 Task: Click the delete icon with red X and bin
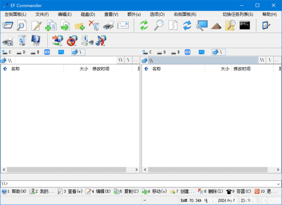tap(94, 26)
